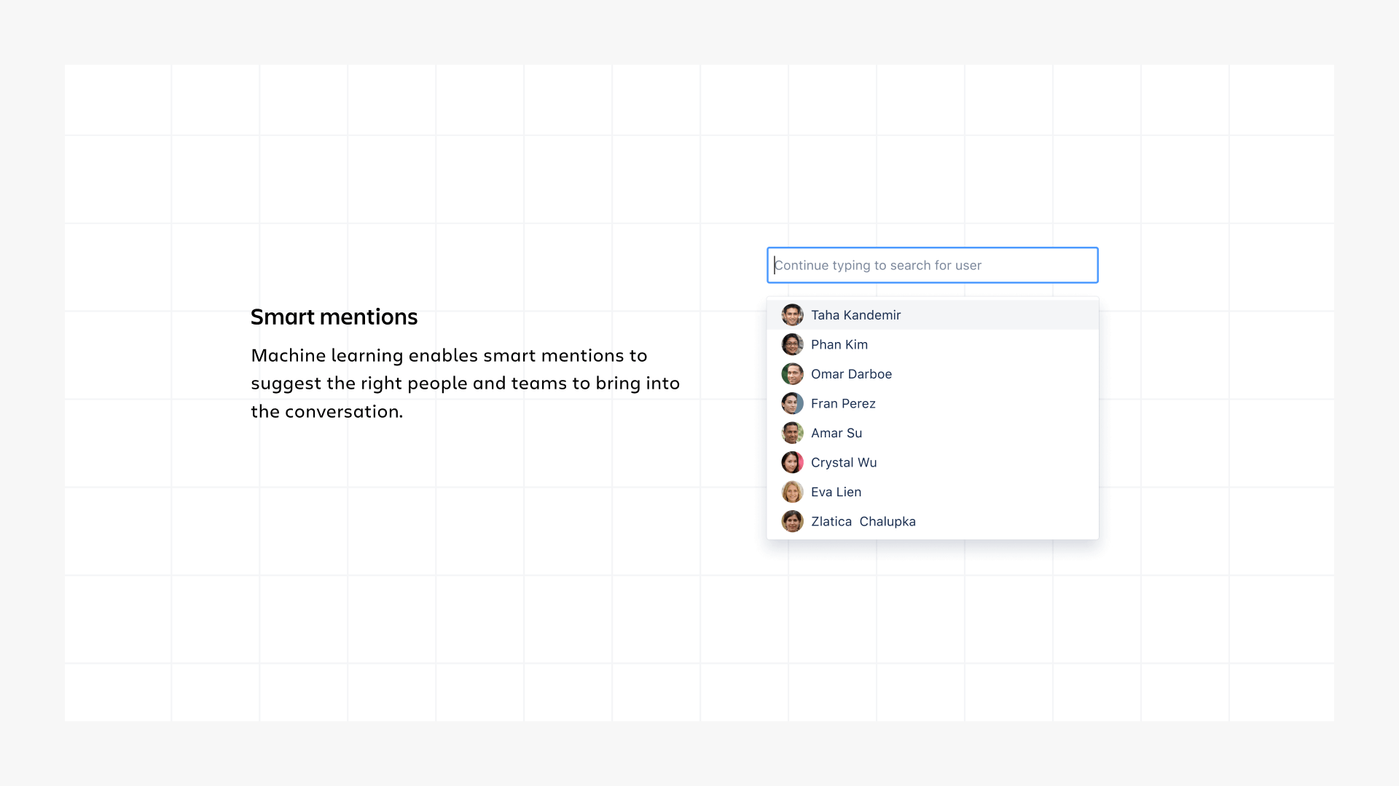Click Omar Darboe's avatar image
Screen dimensions: 1399x786
pos(792,374)
